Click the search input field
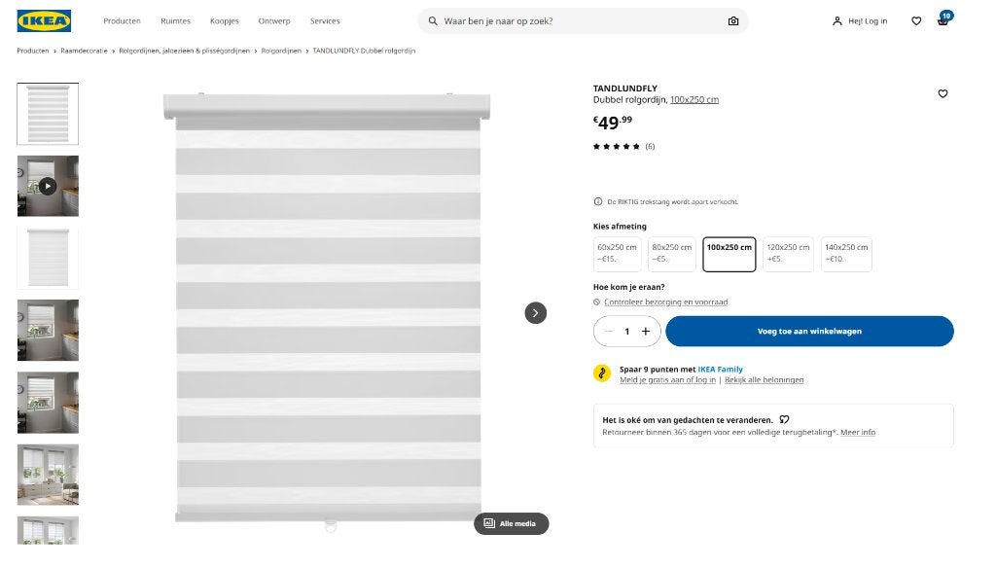This screenshot has width=996, height=568. coord(583,21)
